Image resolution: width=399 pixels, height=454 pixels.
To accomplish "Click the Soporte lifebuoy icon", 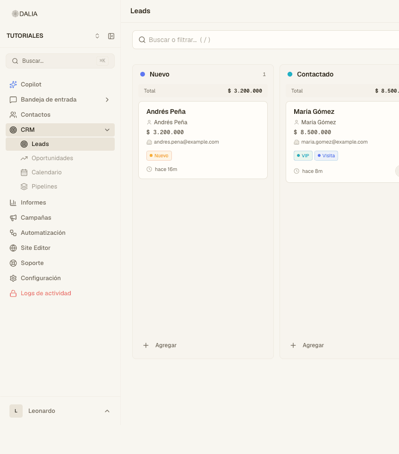I will pyautogui.click(x=13, y=263).
